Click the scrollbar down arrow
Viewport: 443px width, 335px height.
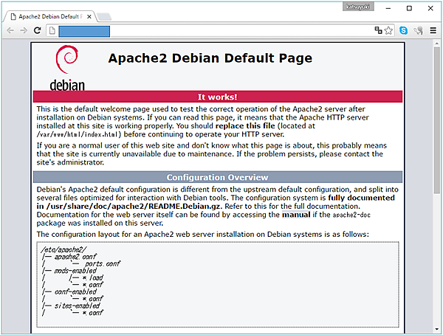point(437,329)
